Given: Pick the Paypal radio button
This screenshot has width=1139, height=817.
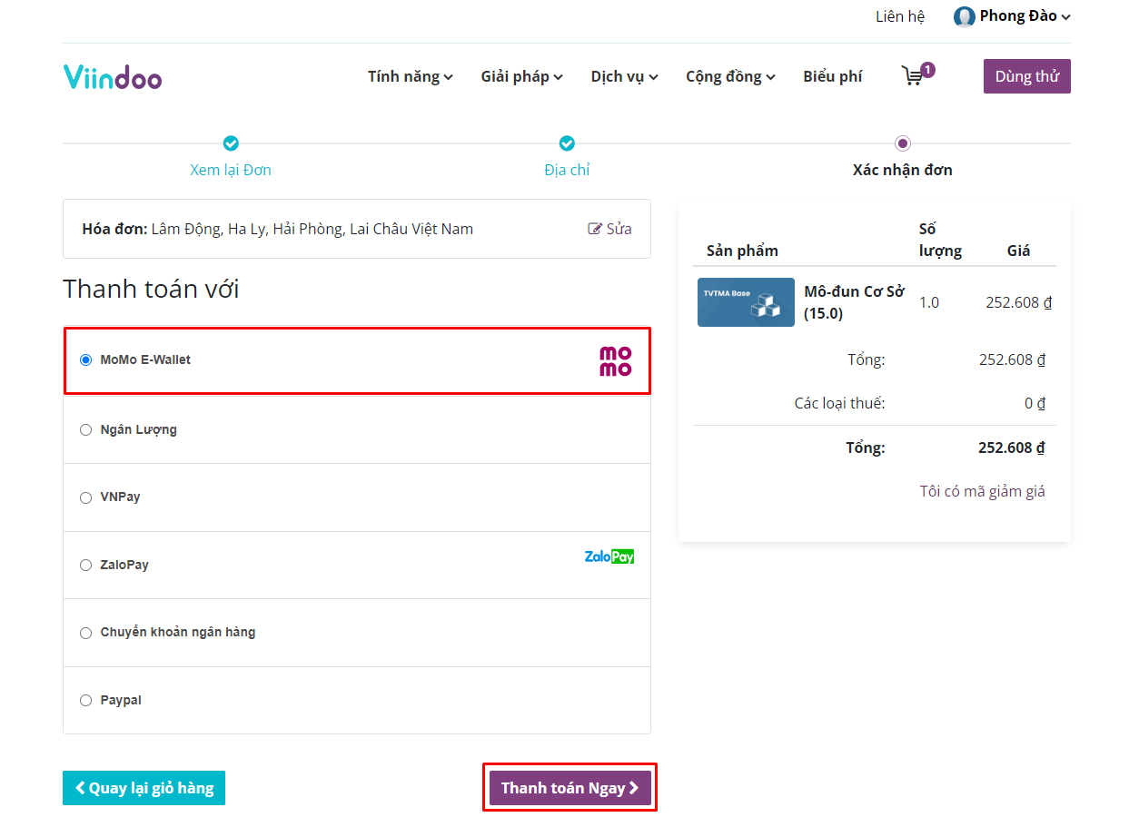Looking at the screenshot, I should point(86,701).
